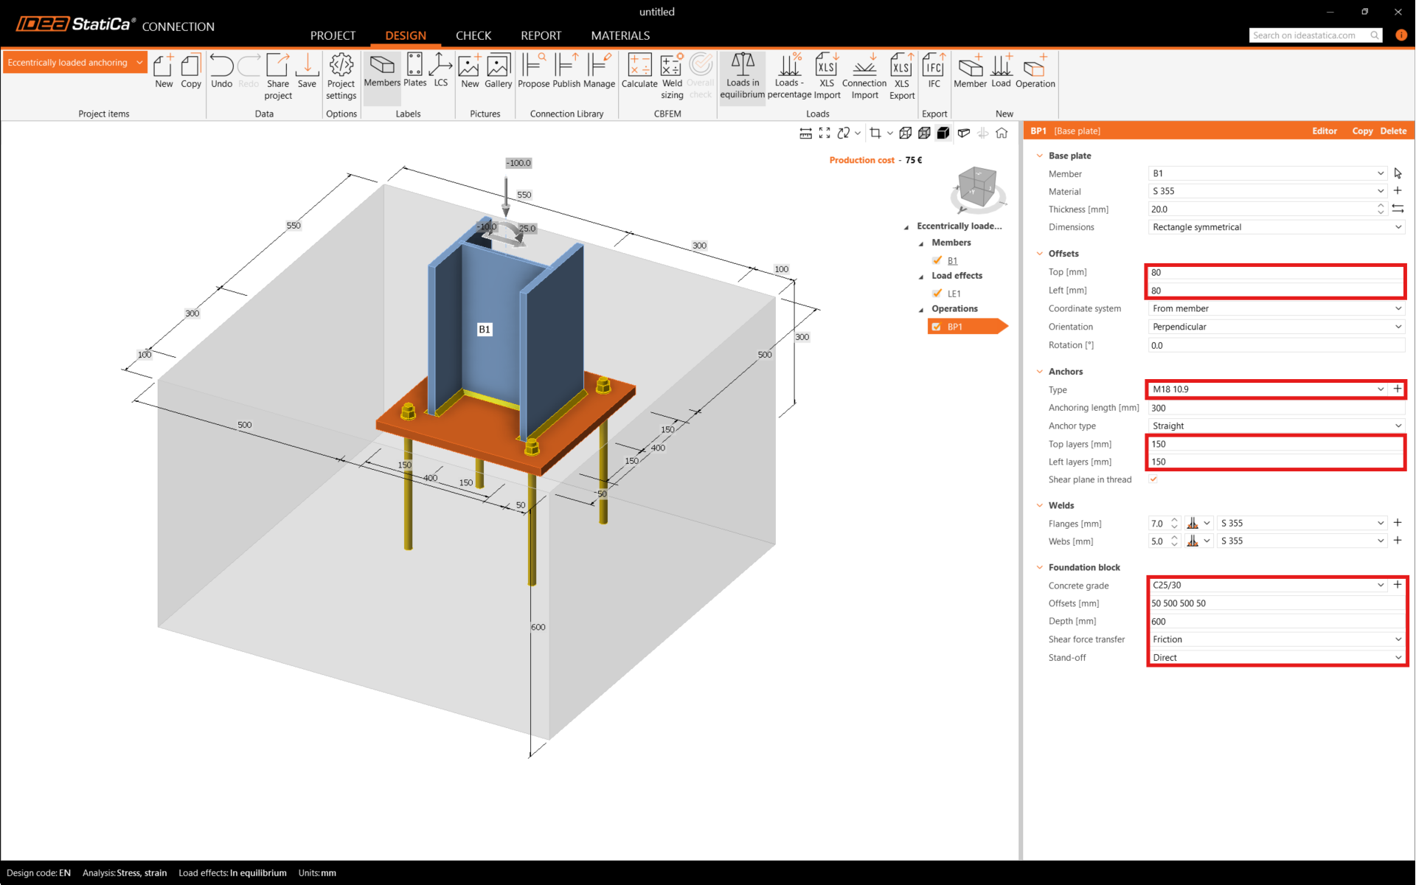The width and height of the screenshot is (1416, 885).
Task: Open the Concrete grade C25/30 dropdown
Action: tap(1380, 585)
